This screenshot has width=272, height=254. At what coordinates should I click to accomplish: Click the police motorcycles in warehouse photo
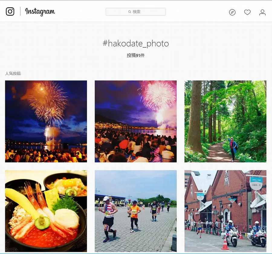pyautogui.click(x=244, y=234)
